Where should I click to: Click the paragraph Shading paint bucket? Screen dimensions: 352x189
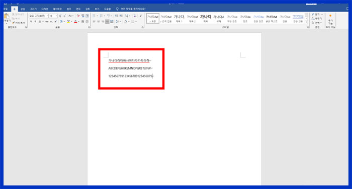click(x=126, y=22)
